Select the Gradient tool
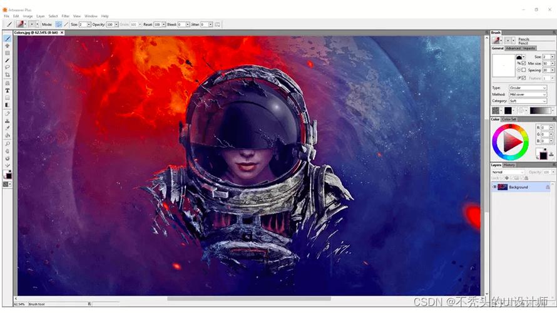557x313 pixels. tap(7, 105)
